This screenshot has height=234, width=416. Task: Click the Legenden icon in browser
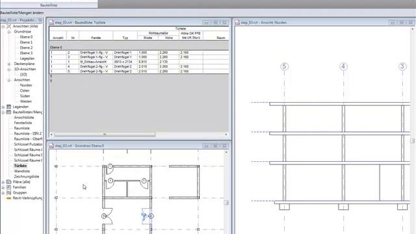[x=8, y=107]
